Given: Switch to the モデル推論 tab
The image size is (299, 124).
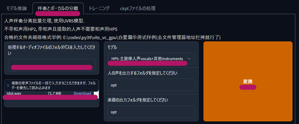Looking at the screenshot, I should click(17, 8).
